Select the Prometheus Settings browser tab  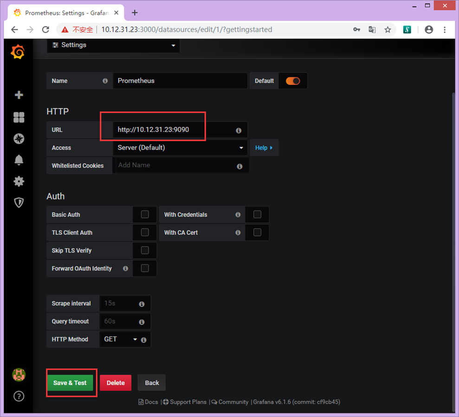tap(67, 13)
